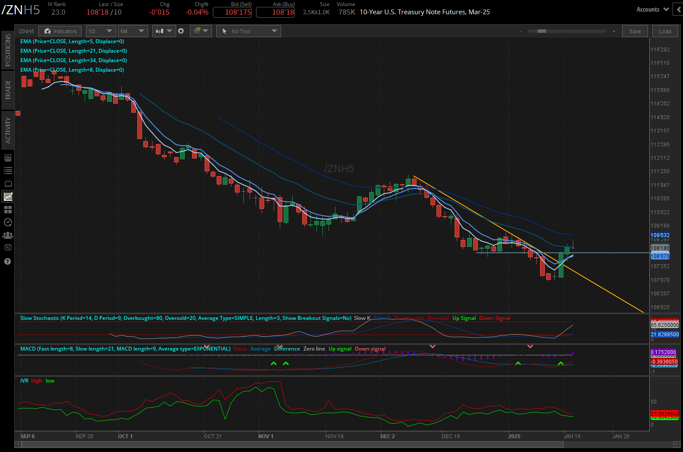Open the TRADE side tab
Viewport: 683px width, 452px height.
point(8,90)
